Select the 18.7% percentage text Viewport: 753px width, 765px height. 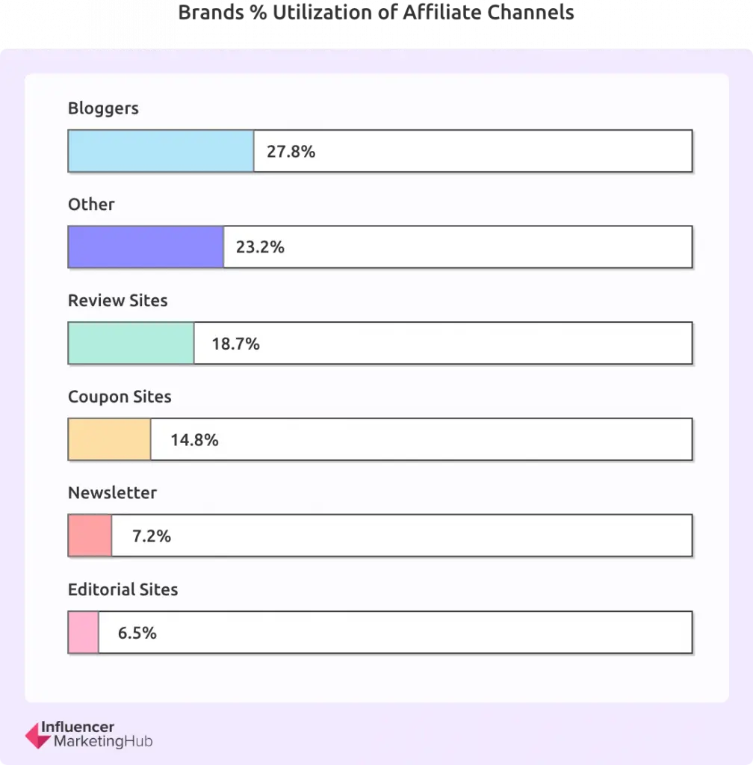pos(235,344)
